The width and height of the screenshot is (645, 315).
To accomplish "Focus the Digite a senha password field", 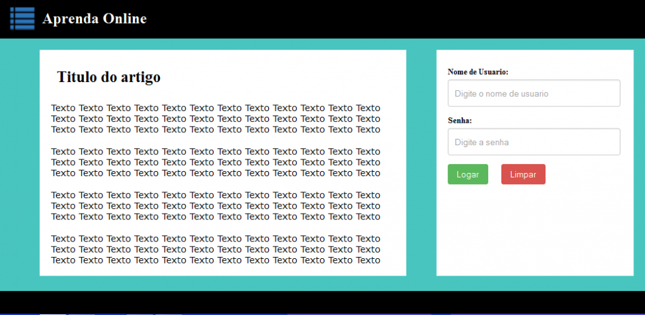I will click(534, 142).
